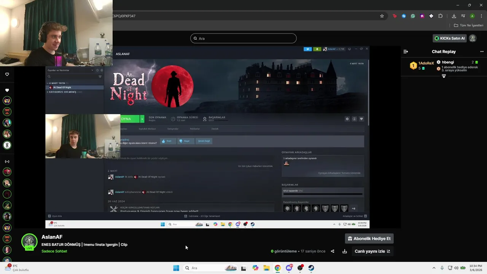This screenshot has width=487, height=274.
Task: Click the Shazam extension icon
Action: point(404,16)
